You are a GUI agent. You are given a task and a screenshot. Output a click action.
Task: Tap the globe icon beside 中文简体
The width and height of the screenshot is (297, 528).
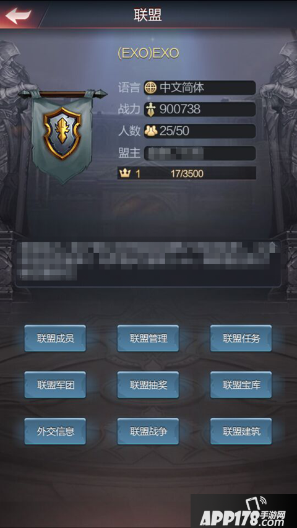tap(150, 88)
